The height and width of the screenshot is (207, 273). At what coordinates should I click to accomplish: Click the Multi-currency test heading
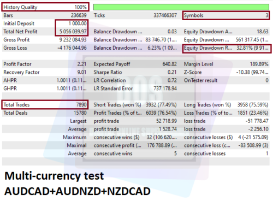(x=54, y=176)
